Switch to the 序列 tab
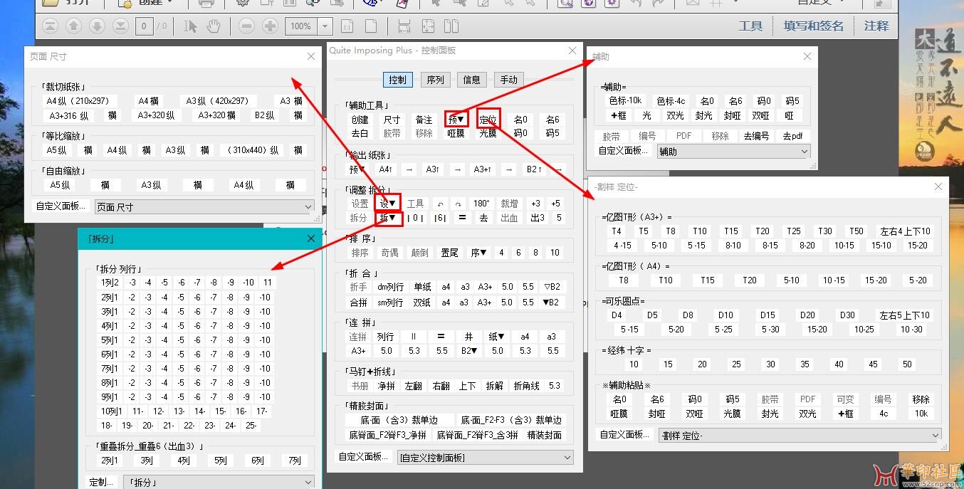Image resolution: width=964 pixels, height=489 pixels. click(x=435, y=80)
